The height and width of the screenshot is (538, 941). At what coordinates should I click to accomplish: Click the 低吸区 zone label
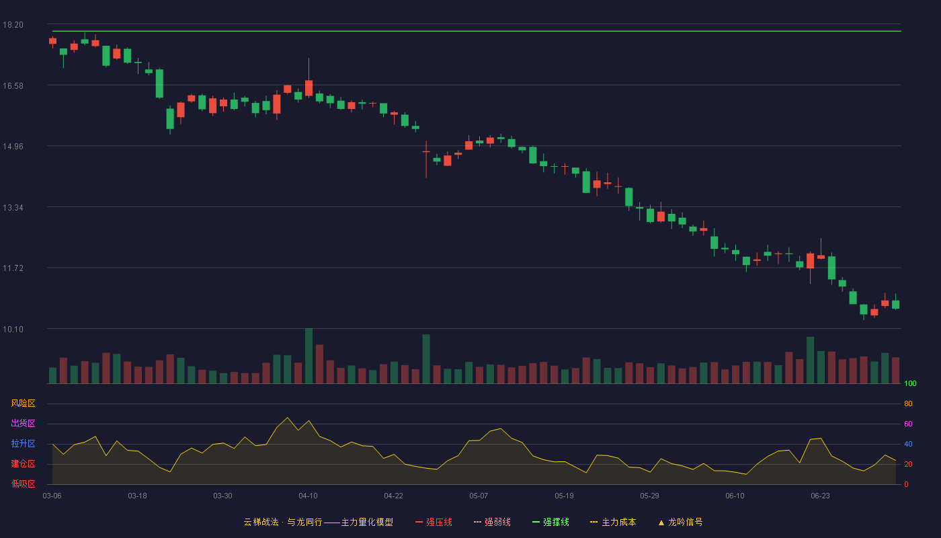[x=23, y=484]
